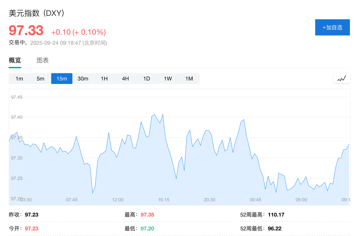Open the line chart style icon
Viewport: 354px width, 236px height.
[x=342, y=78]
